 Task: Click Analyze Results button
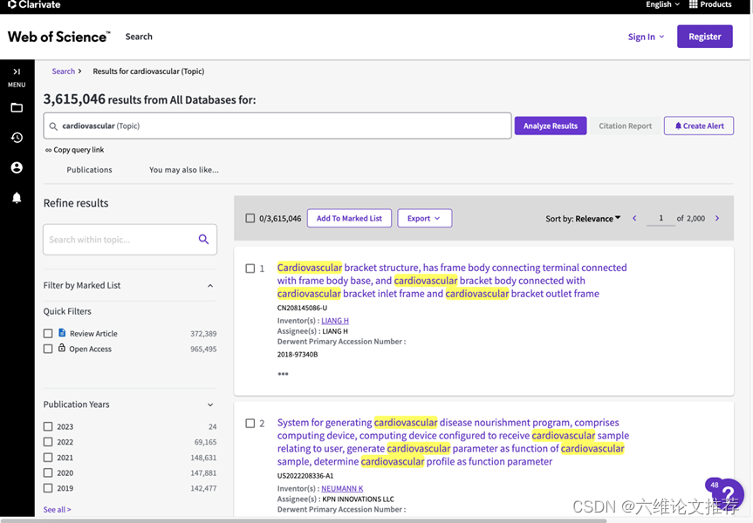pos(551,126)
